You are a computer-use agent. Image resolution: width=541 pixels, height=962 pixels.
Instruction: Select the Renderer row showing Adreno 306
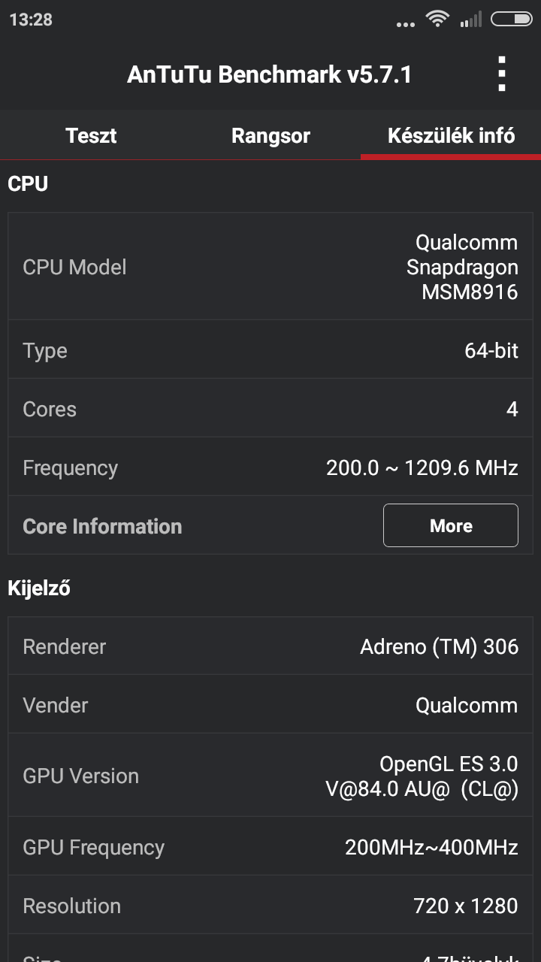[270, 646]
